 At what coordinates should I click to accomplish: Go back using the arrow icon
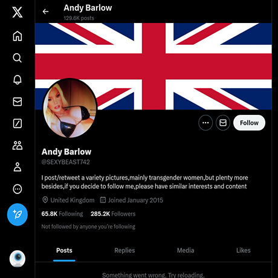click(x=46, y=11)
